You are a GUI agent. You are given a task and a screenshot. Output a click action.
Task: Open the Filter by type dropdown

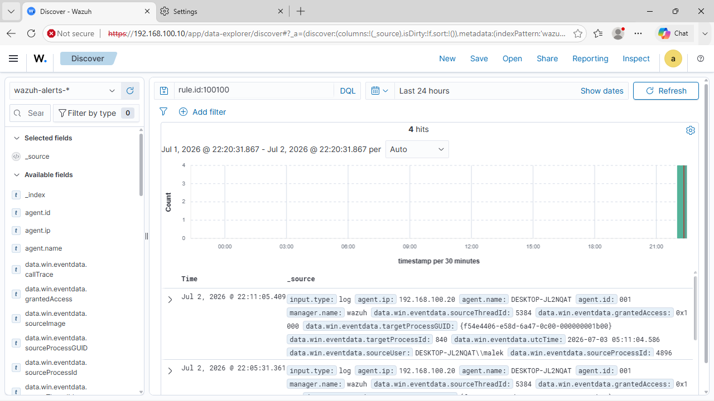(x=96, y=113)
